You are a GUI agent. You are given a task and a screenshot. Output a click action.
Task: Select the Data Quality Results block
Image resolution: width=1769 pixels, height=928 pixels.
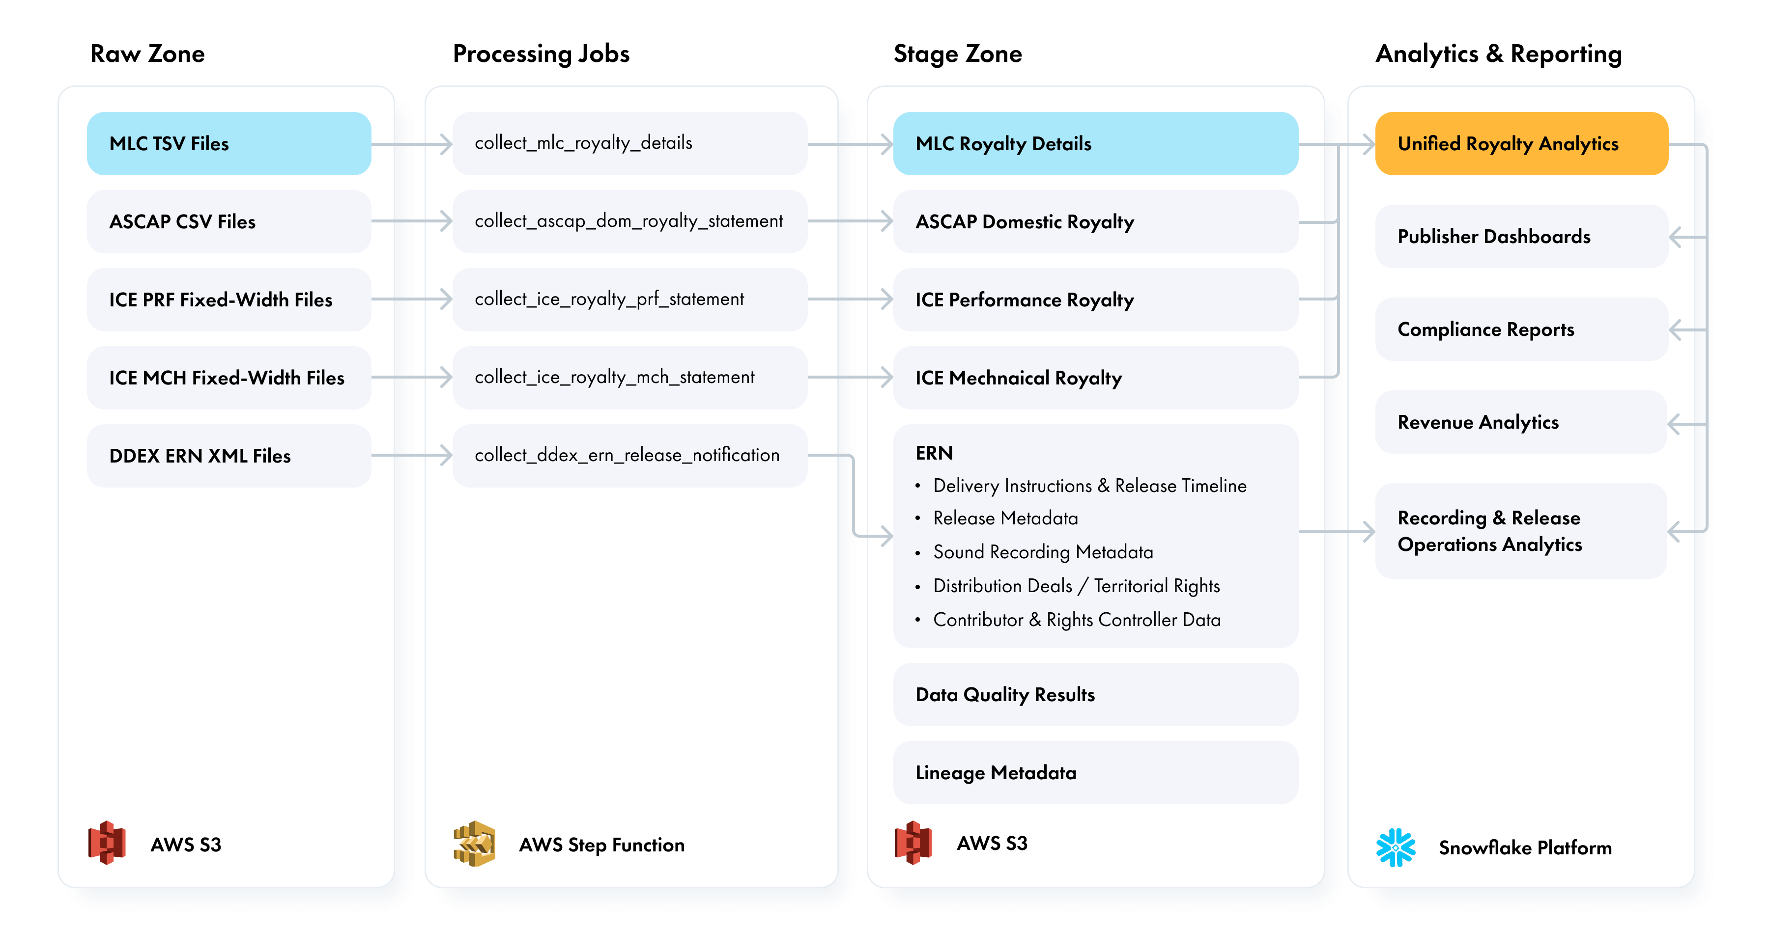(1095, 695)
